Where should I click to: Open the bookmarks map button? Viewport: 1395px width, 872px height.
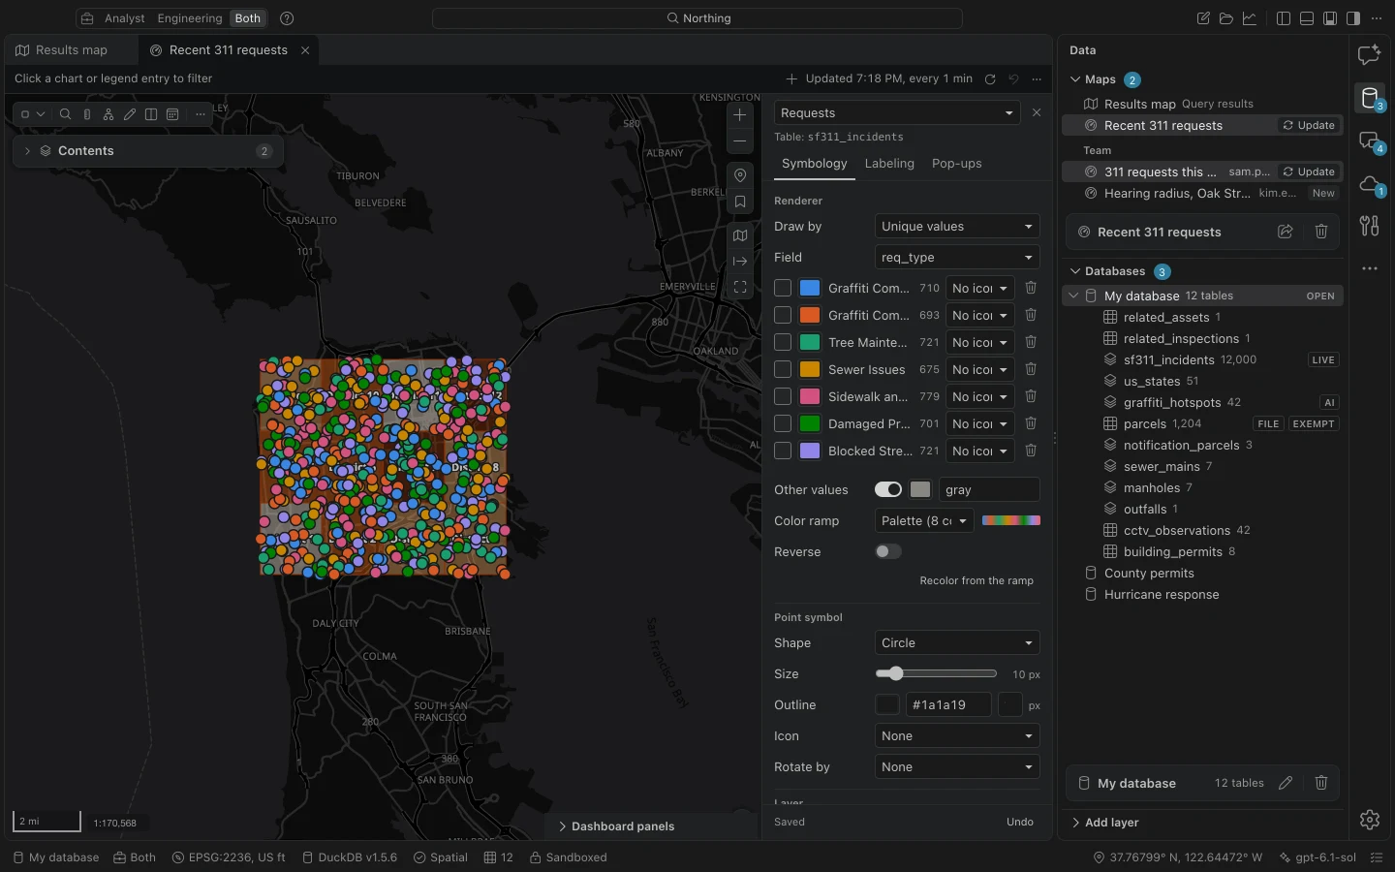[x=740, y=202]
